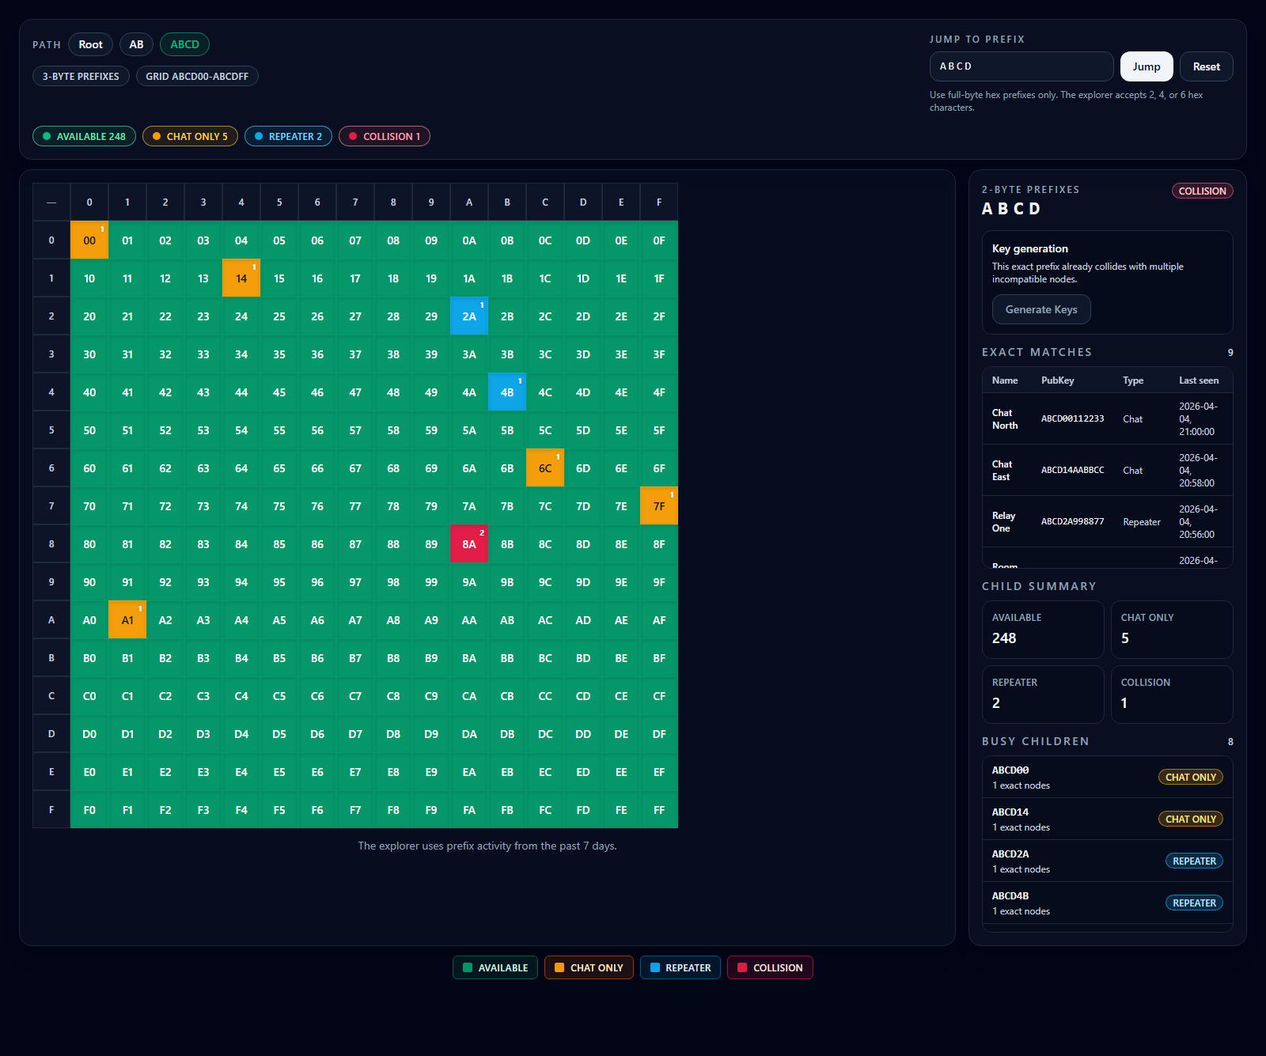Screen dimensions: 1266x1056
Task: Select repeater cell 2A in grid
Action: pos(469,316)
